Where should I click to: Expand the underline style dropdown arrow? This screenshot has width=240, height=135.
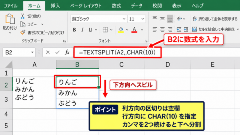pyautogui.click(x=96, y=30)
